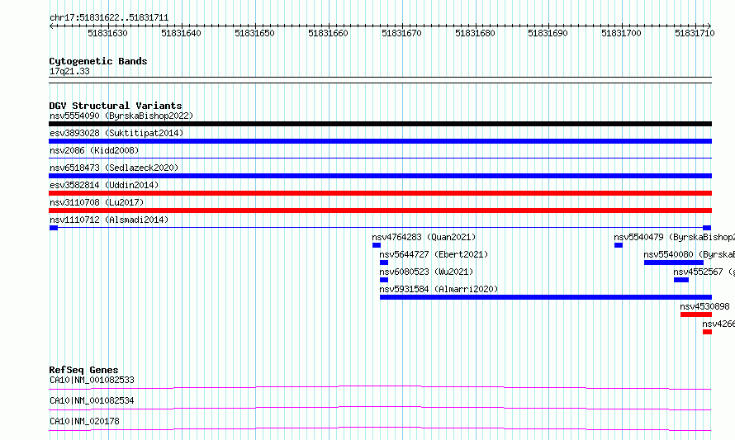The image size is (735, 440).
Task: Click the ruler's right arrow end
Action: click(x=709, y=26)
